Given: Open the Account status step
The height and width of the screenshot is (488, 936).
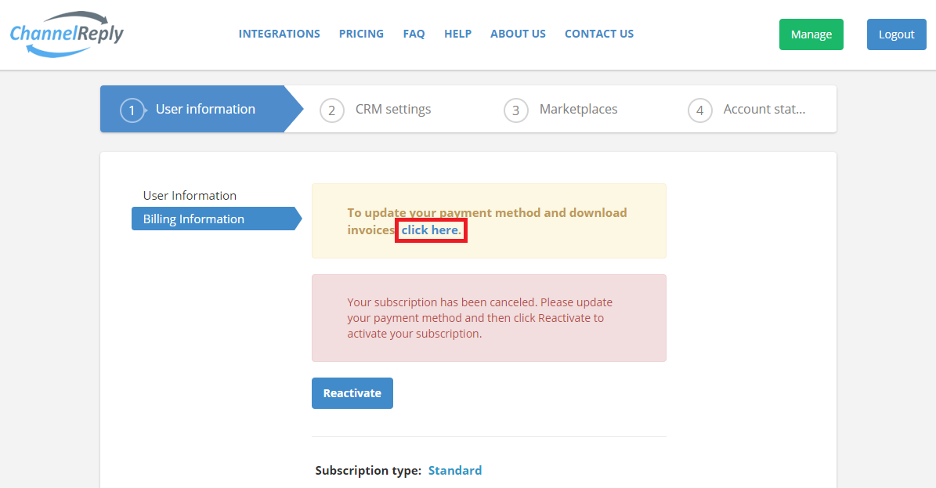Looking at the screenshot, I should pos(764,110).
